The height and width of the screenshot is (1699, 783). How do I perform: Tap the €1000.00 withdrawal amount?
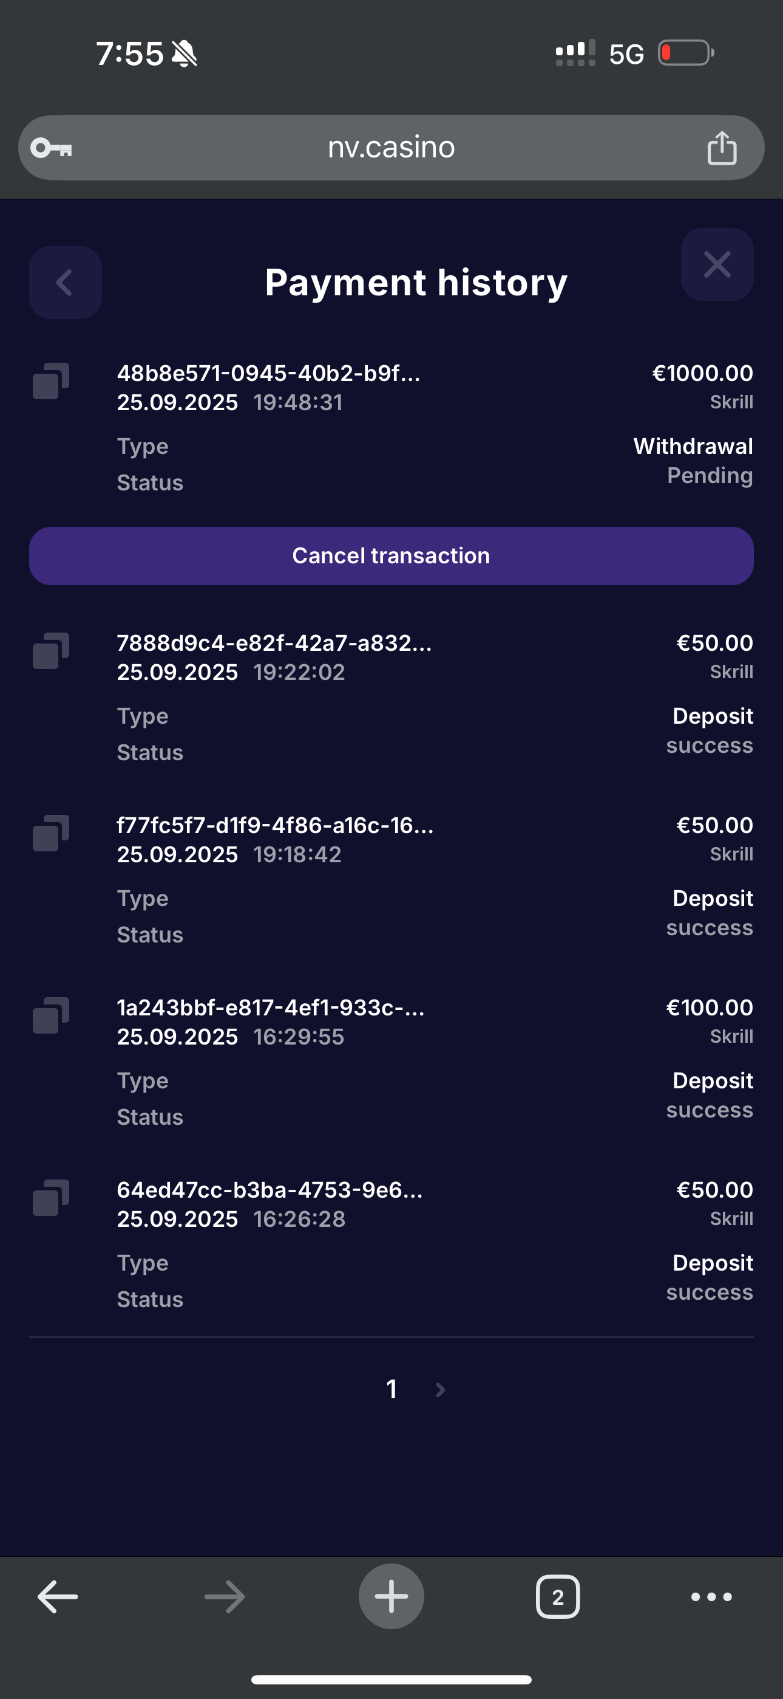click(702, 373)
